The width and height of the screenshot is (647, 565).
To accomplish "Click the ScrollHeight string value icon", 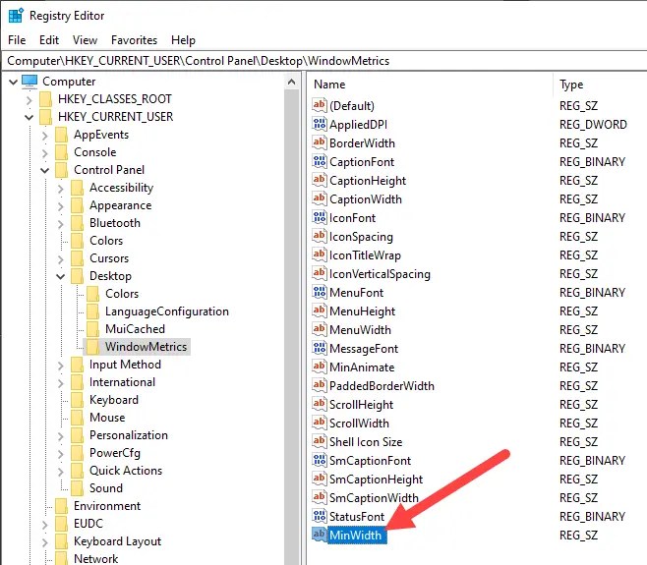I will pyautogui.click(x=320, y=404).
